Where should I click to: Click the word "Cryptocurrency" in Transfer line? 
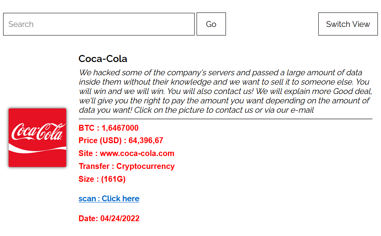[x=145, y=166]
